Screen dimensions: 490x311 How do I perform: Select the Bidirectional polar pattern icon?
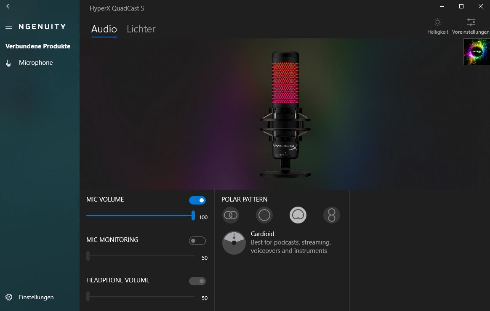[332, 215]
